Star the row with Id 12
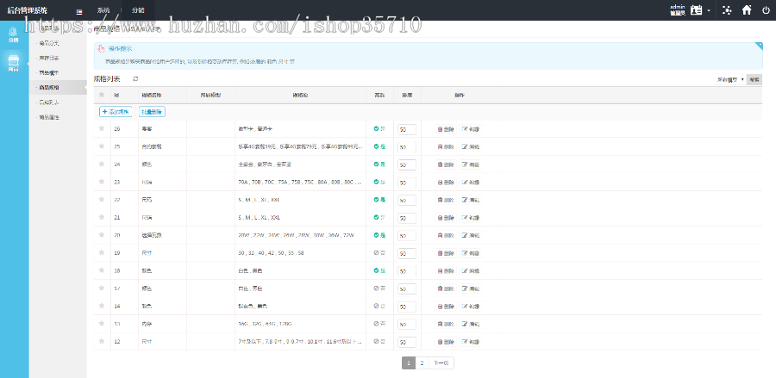The height and width of the screenshot is (378, 776). click(102, 342)
